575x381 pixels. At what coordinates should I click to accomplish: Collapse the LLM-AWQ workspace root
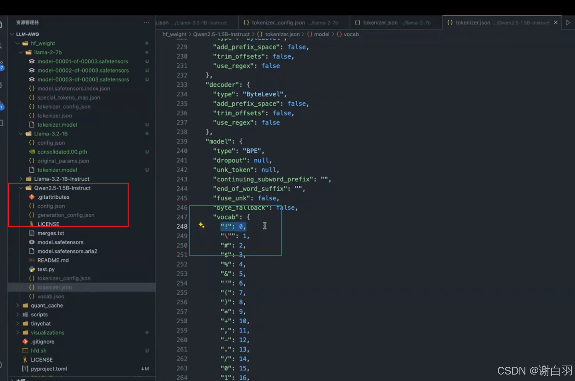click(x=12, y=34)
